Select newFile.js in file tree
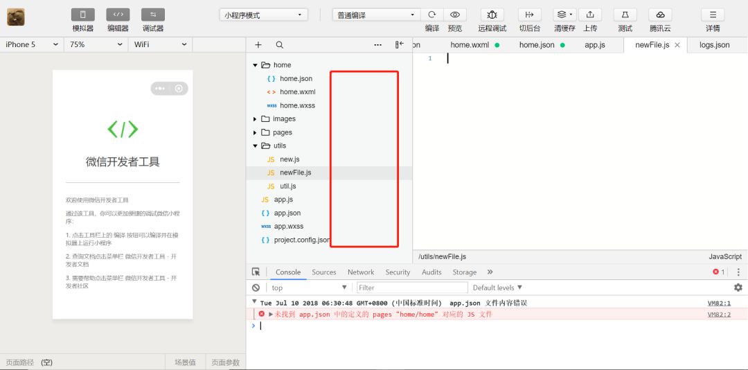 [295, 173]
